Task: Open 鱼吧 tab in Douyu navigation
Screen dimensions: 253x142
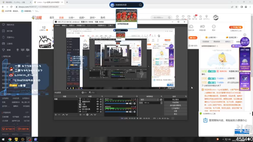Action: click(103, 18)
